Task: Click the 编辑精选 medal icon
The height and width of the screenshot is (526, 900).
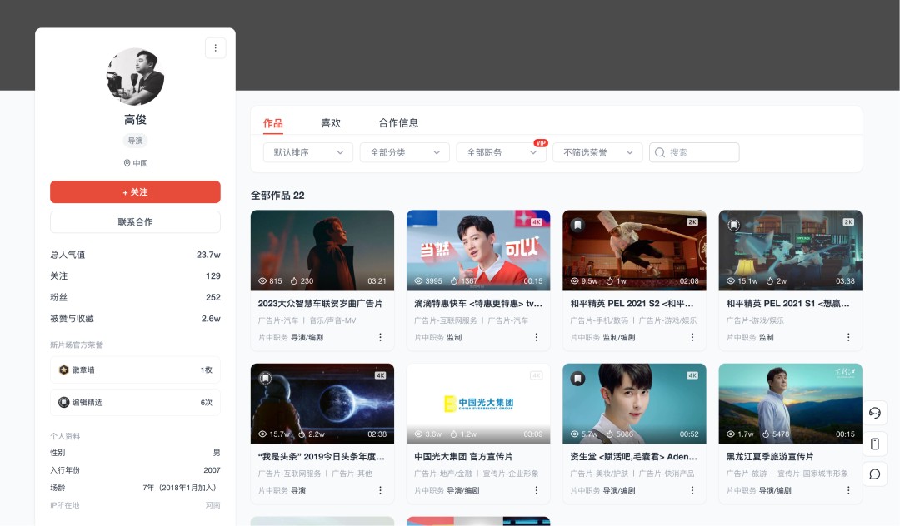Action: 63,402
